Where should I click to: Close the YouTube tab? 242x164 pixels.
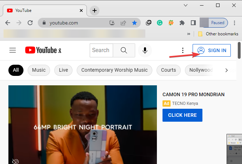click(x=81, y=10)
